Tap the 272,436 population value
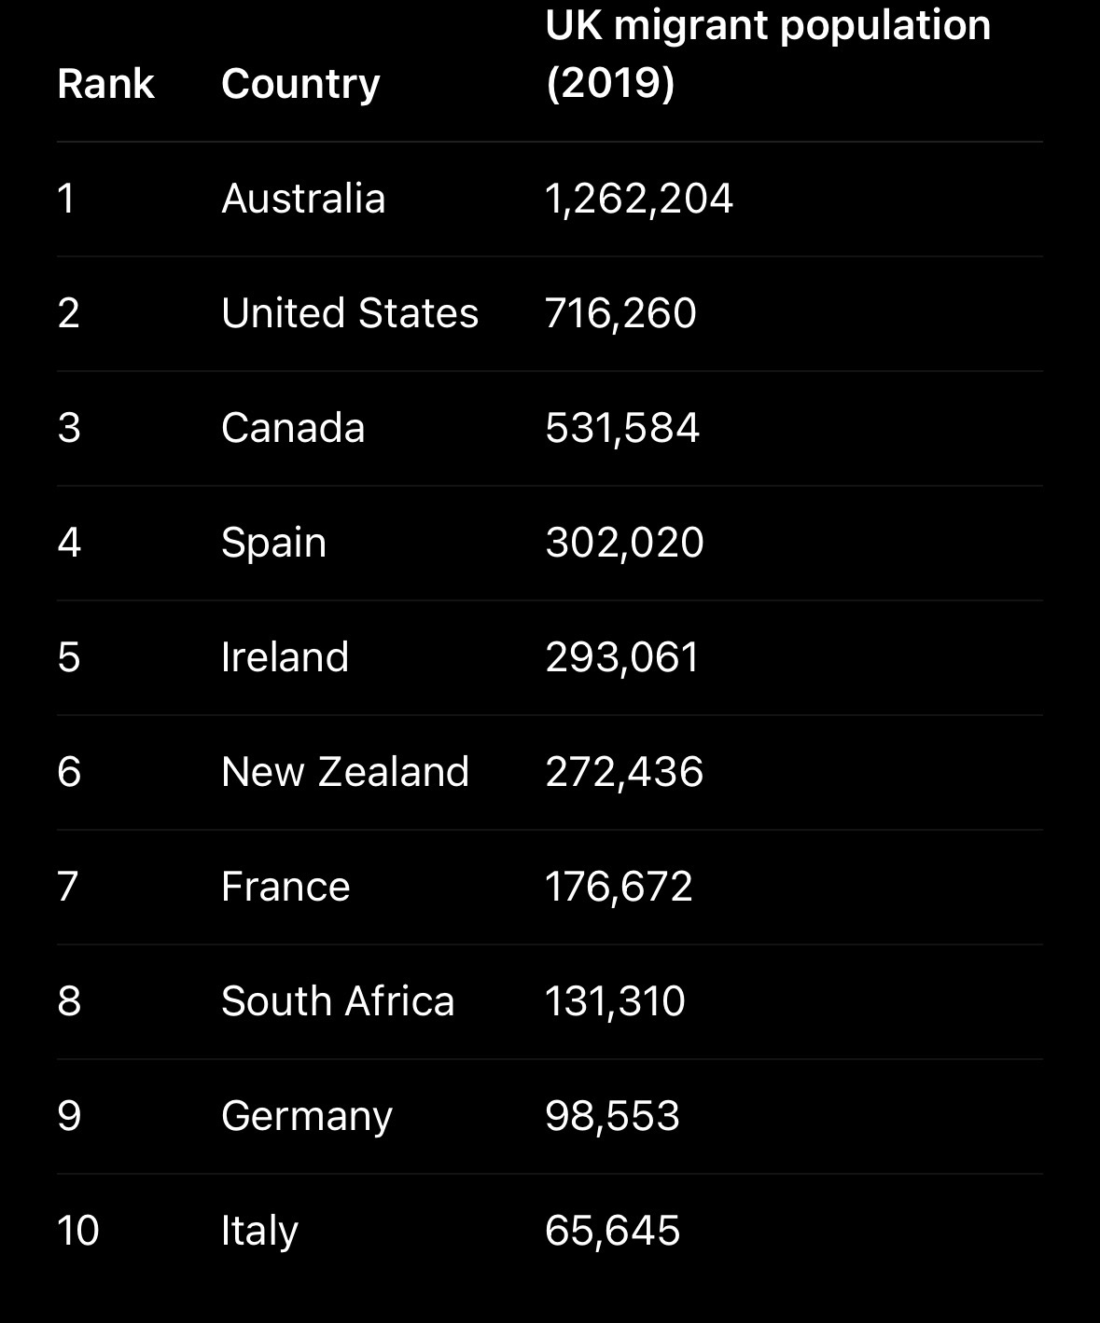The image size is (1100, 1323). pyautogui.click(x=624, y=772)
